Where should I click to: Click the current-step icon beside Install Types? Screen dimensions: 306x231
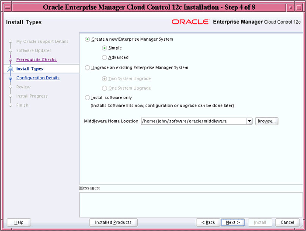[x=10, y=69]
